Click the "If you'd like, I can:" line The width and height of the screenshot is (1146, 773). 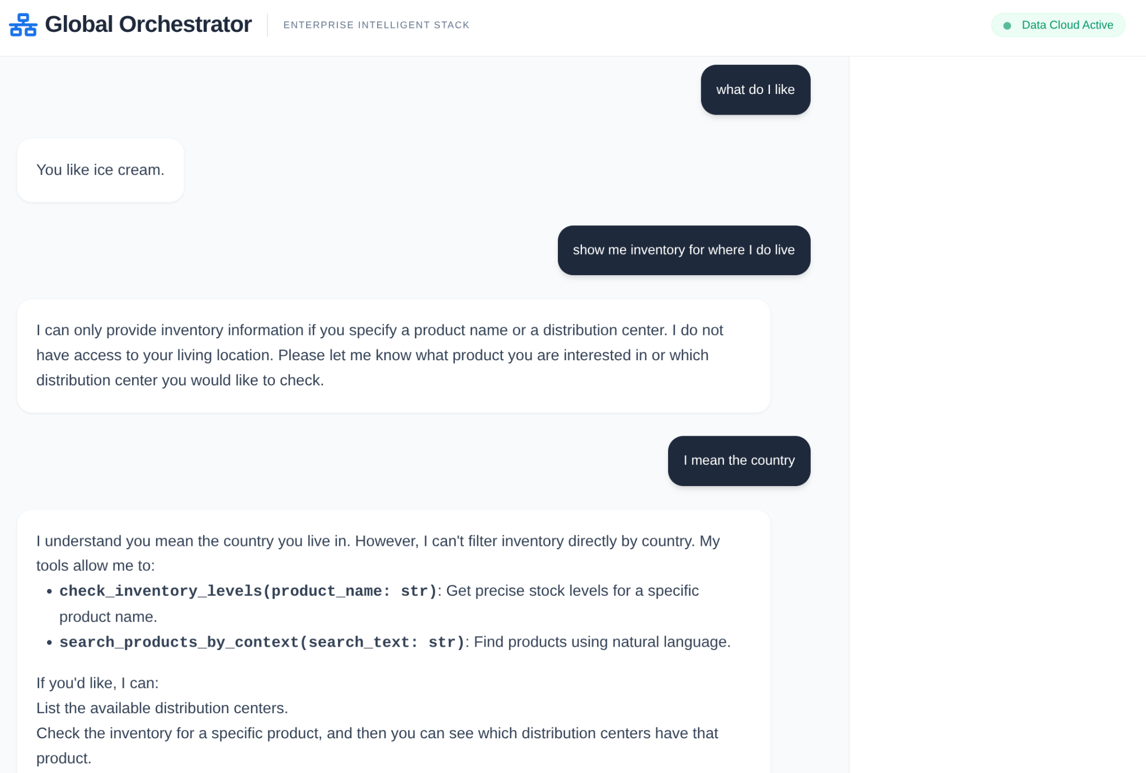pyautogui.click(x=97, y=683)
